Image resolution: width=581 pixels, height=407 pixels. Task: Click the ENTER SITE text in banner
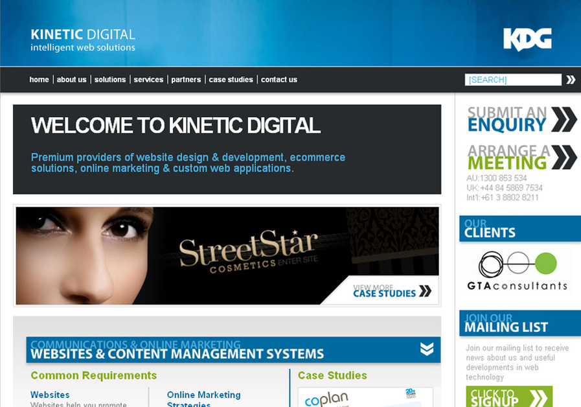click(298, 261)
